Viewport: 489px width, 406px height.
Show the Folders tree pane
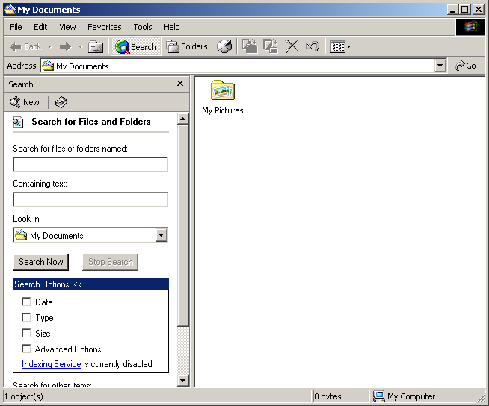pyautogui.click(x=187, y=46)
